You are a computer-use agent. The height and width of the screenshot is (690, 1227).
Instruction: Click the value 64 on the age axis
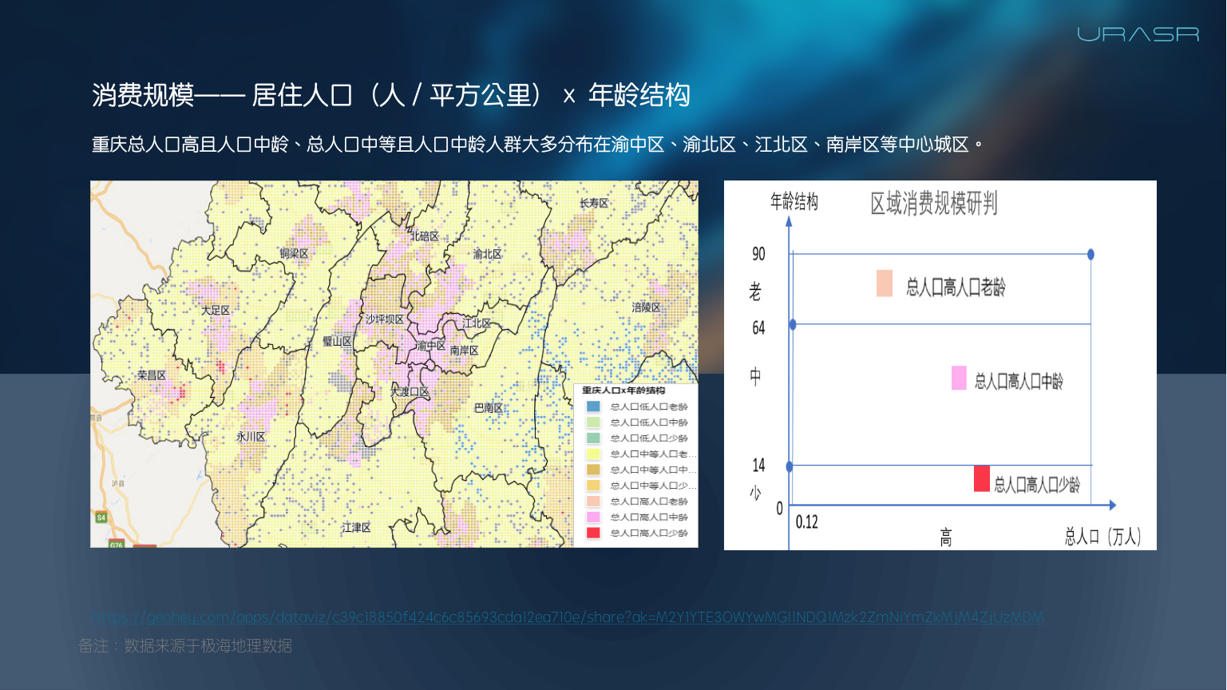tap(758, 327)
